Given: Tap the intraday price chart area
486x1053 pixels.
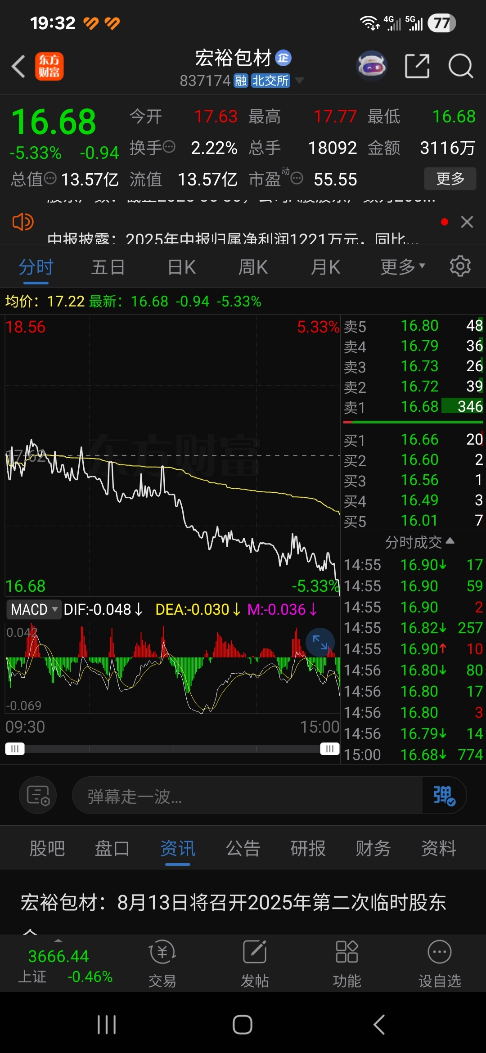Looking at the screenshot, I should (x=172, y=455).
